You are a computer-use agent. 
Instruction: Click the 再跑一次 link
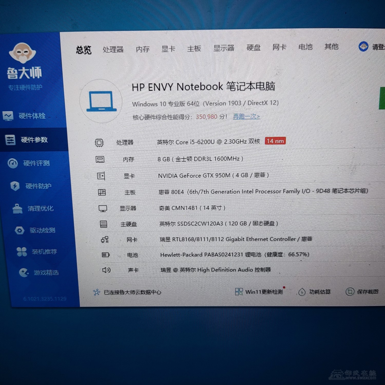[246, 117]
